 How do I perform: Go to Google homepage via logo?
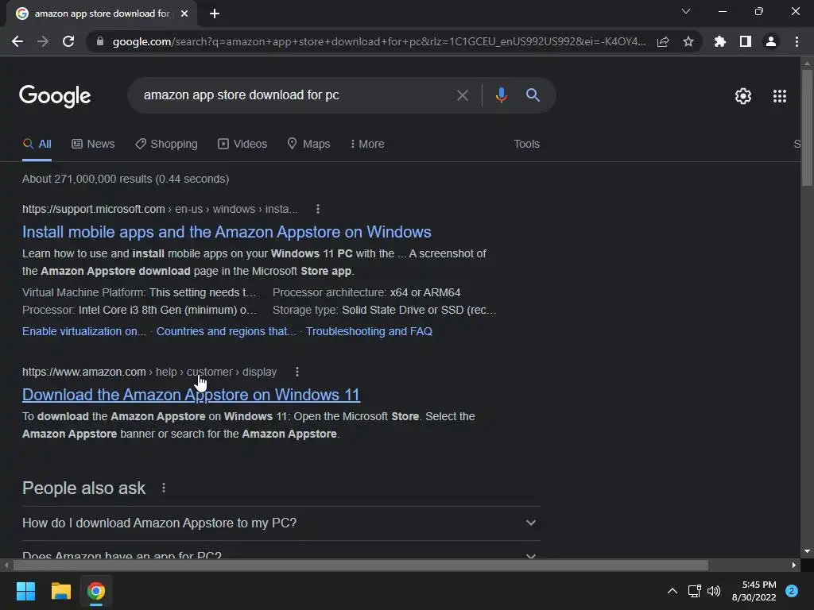(55, 96)
